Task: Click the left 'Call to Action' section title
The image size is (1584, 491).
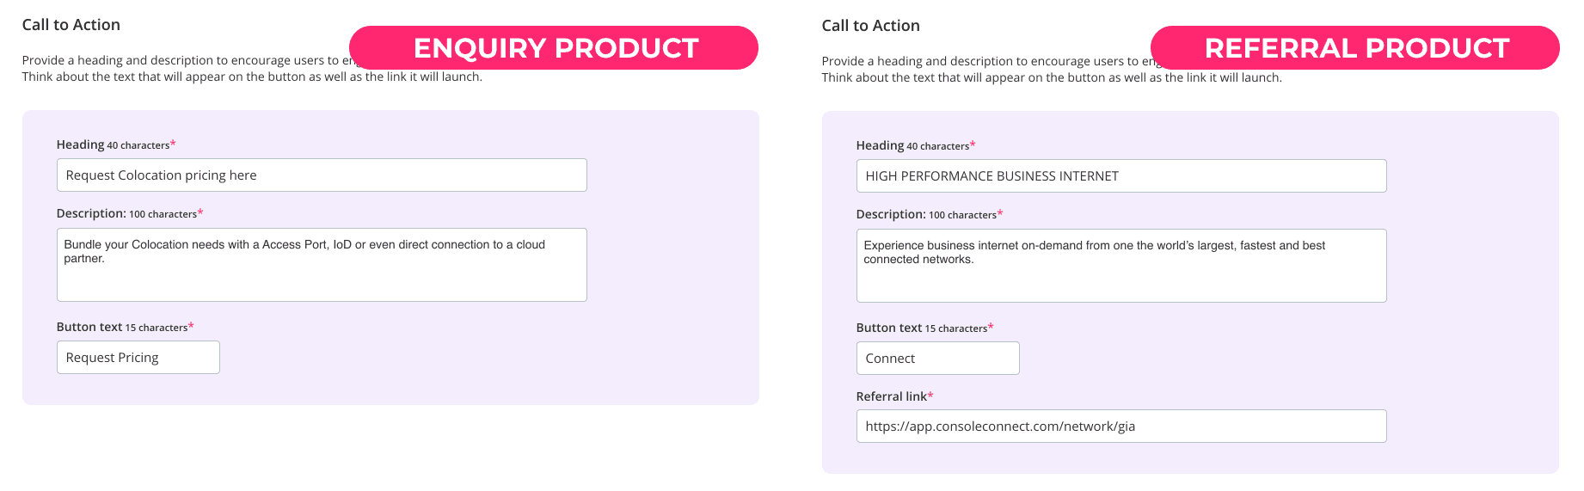Action: (x=71, y=25)
